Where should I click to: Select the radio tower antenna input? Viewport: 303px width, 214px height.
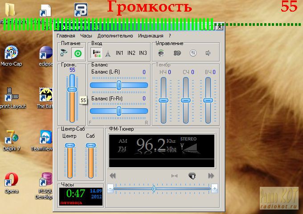pyautogui.click(x=108, y=53)
